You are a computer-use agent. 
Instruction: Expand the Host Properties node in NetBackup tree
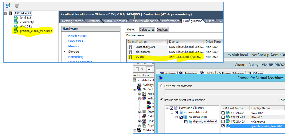(x=140, y=121)
